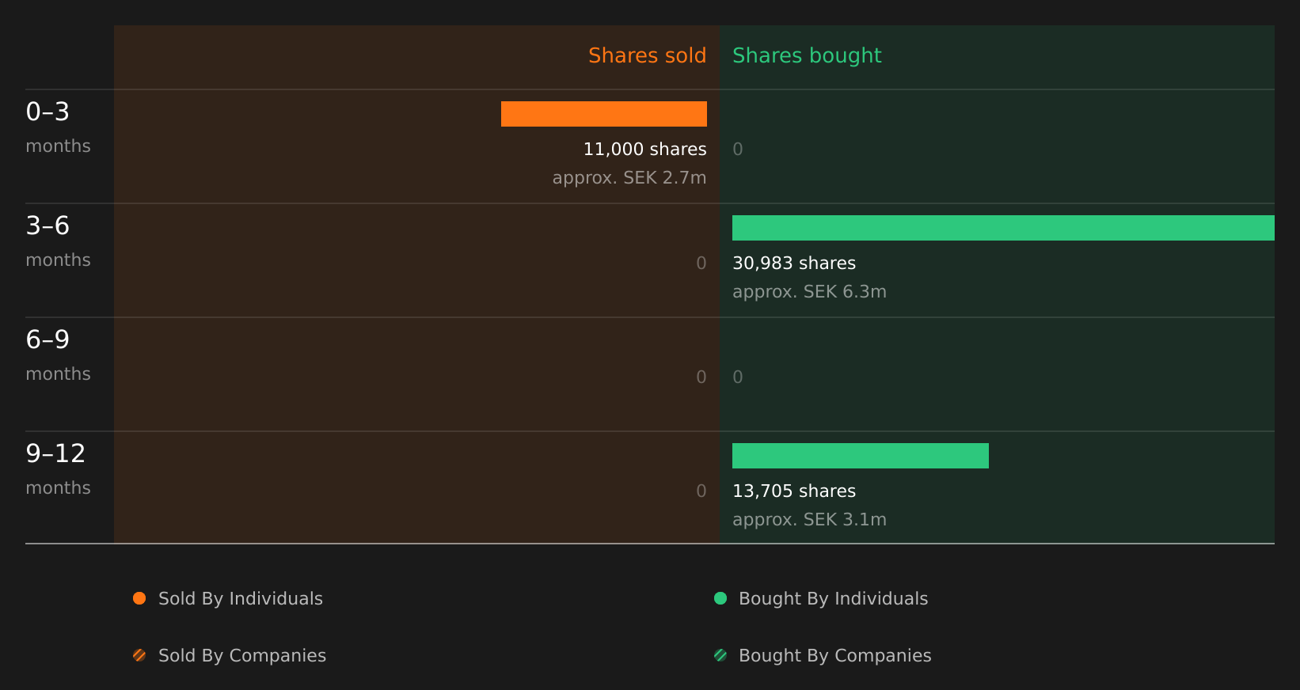
Task: Click the Sold By Individuals legend text
Action: 241,598
